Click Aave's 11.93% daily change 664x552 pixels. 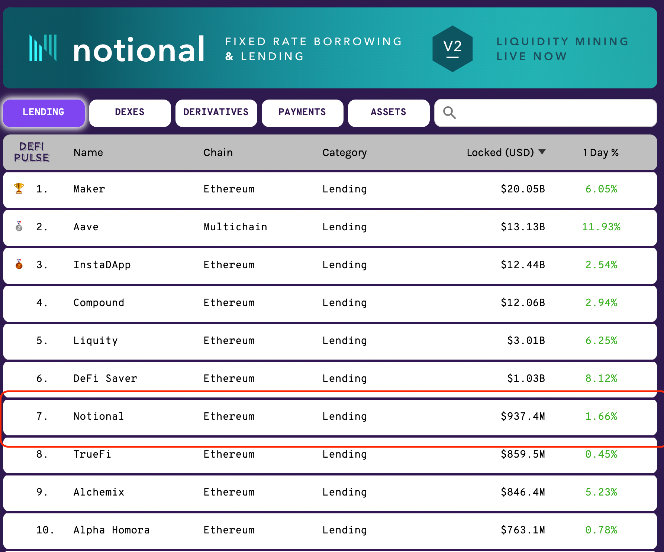pos(601,227)
